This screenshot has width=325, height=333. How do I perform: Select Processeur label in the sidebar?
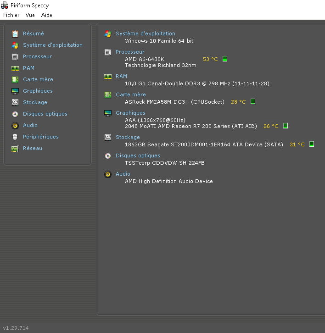coord(37,56)
